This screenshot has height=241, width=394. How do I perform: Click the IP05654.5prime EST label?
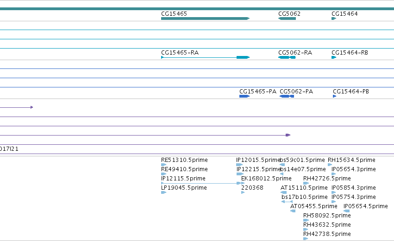click(366, 206)
